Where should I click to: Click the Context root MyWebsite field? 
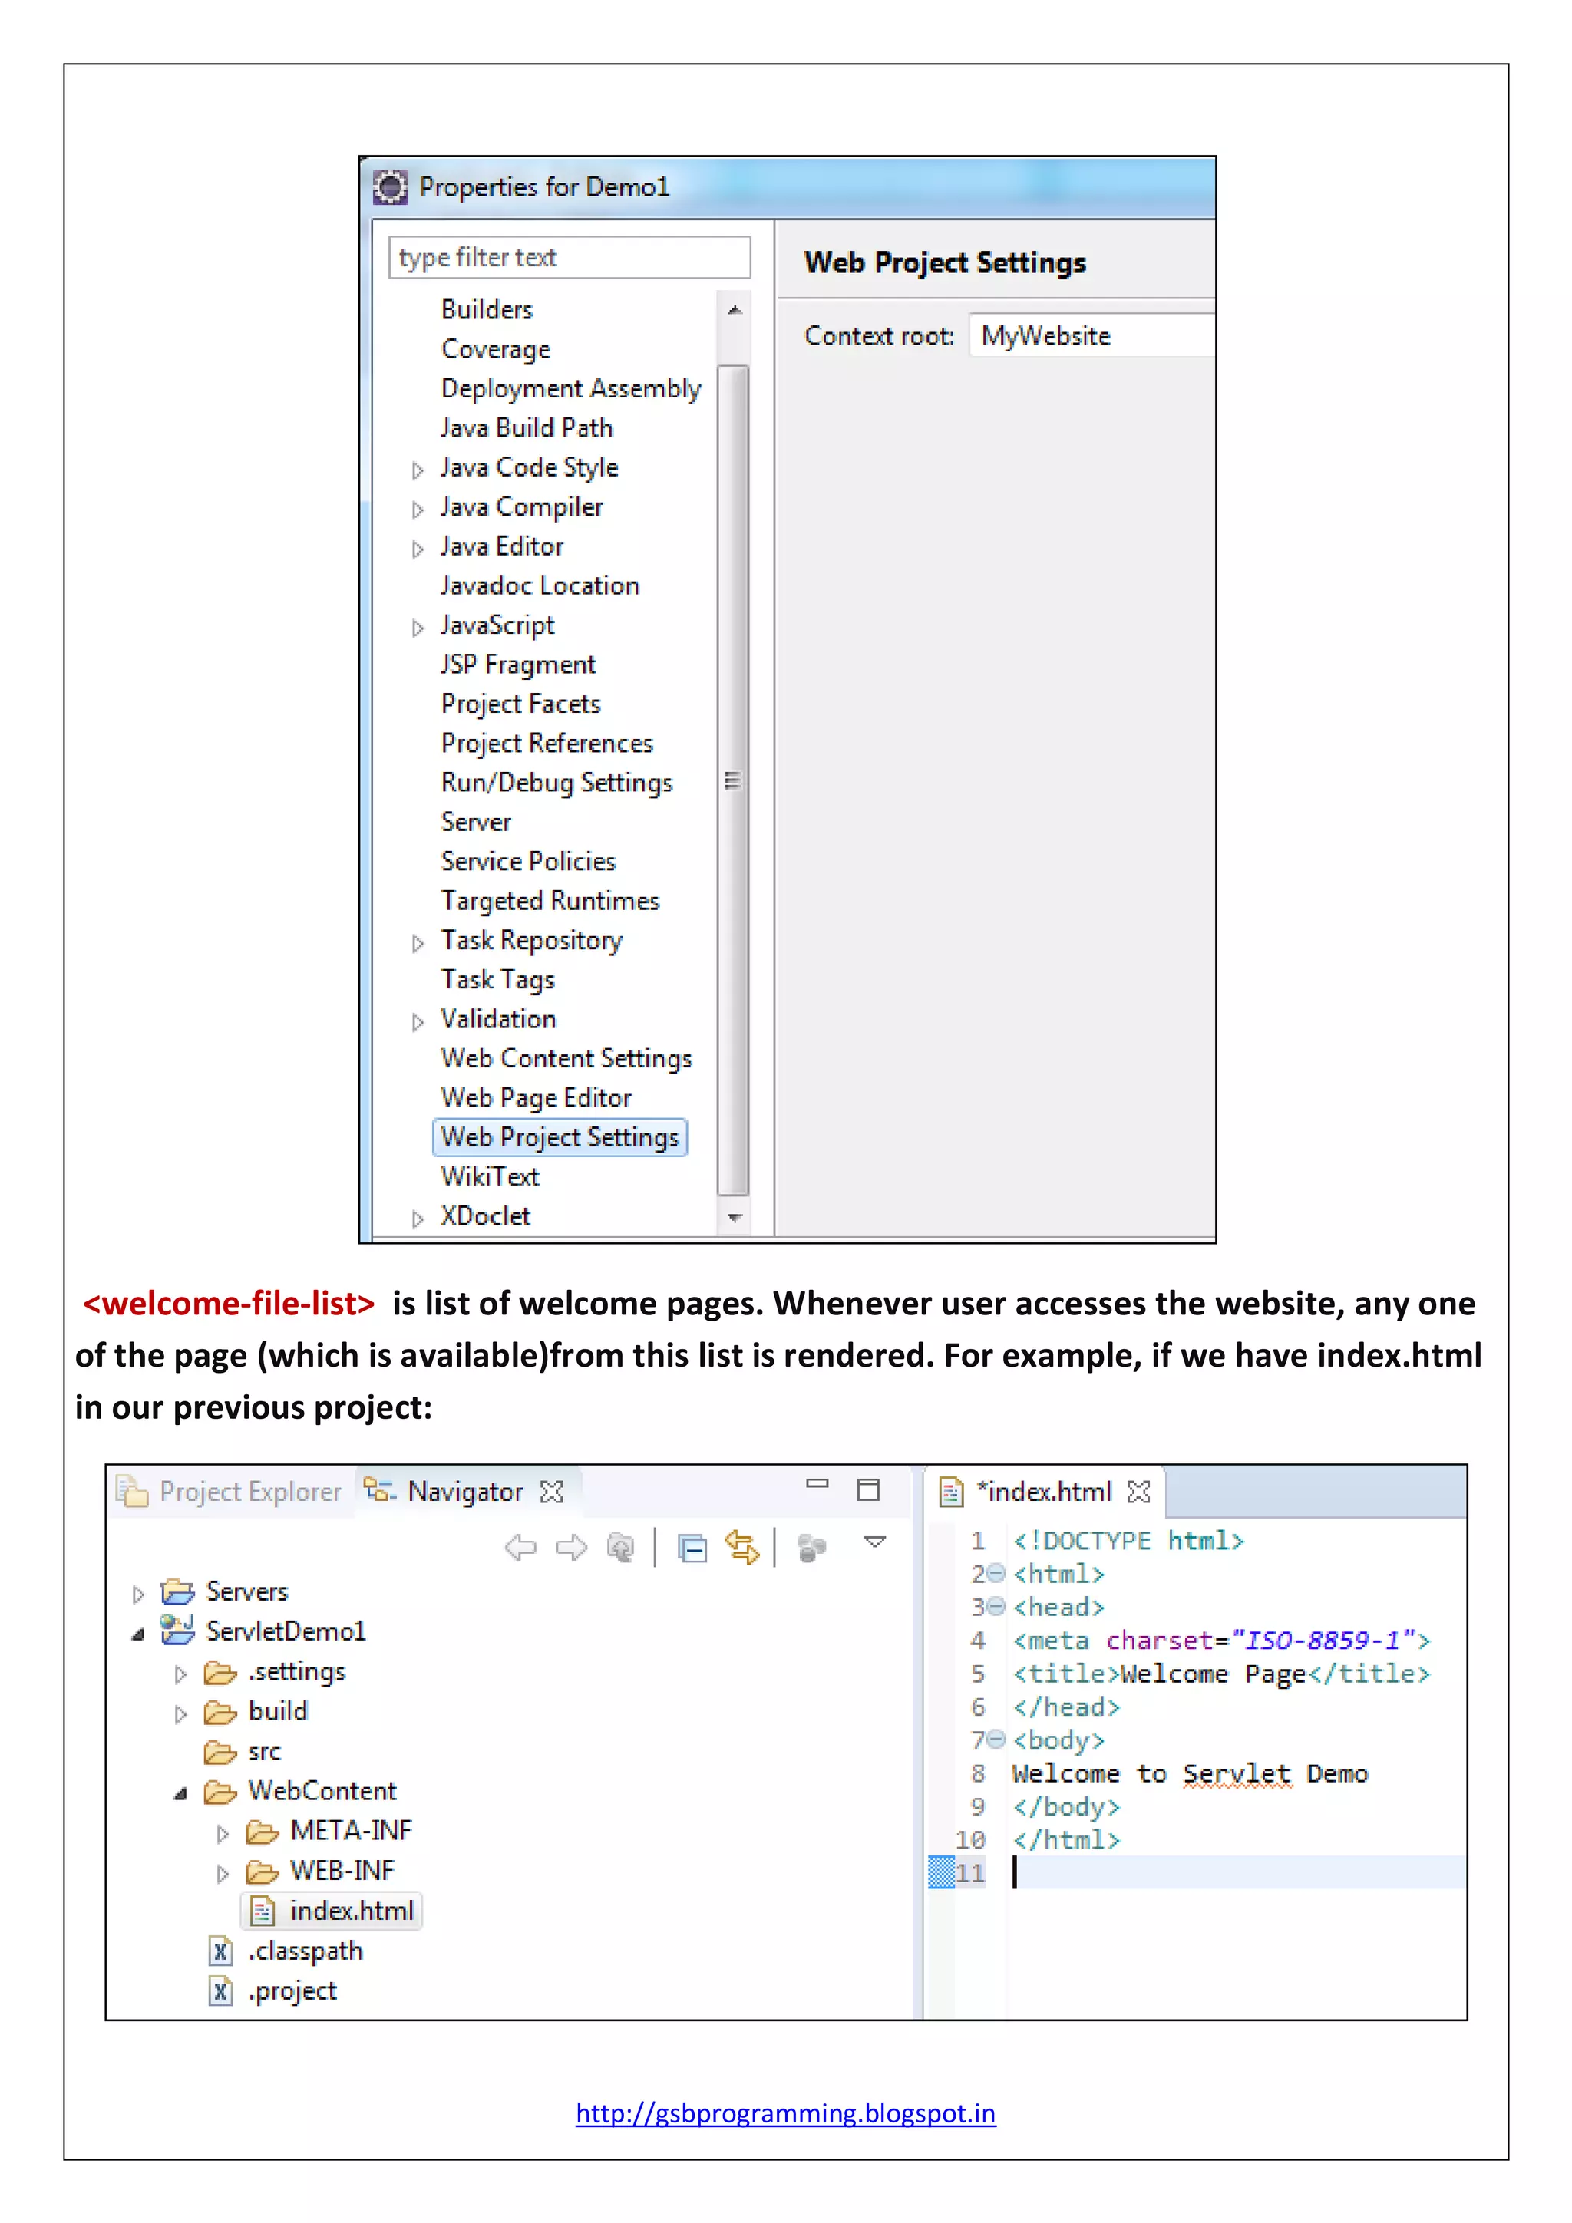[x=1091, y=336]
